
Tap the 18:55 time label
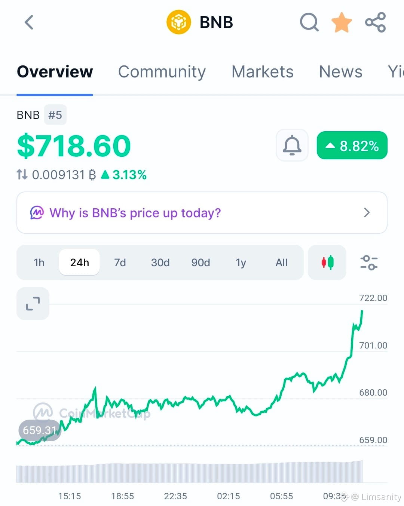[122, 496]
